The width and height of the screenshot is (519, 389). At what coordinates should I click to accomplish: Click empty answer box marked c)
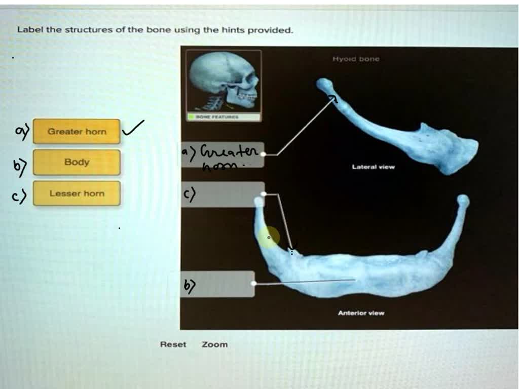(x=223, y=194)
